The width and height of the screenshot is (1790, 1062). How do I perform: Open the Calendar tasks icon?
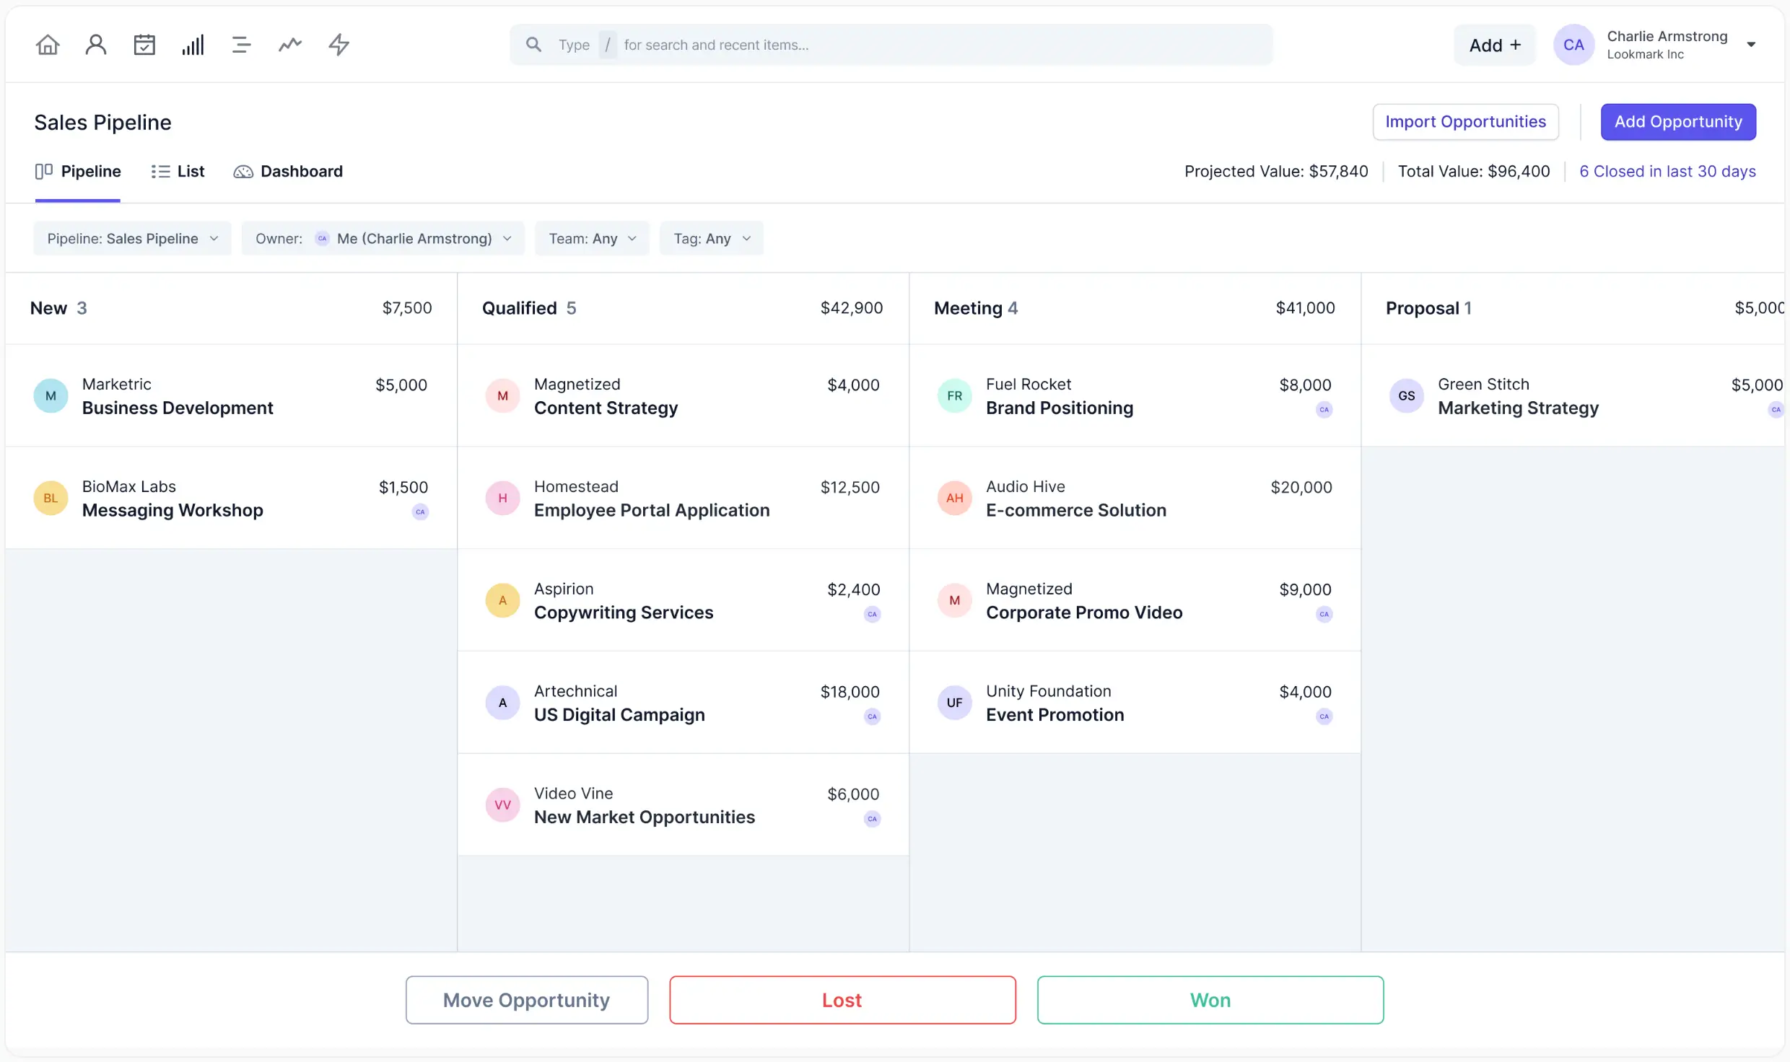pyautogui.click(x=144, y=44)
